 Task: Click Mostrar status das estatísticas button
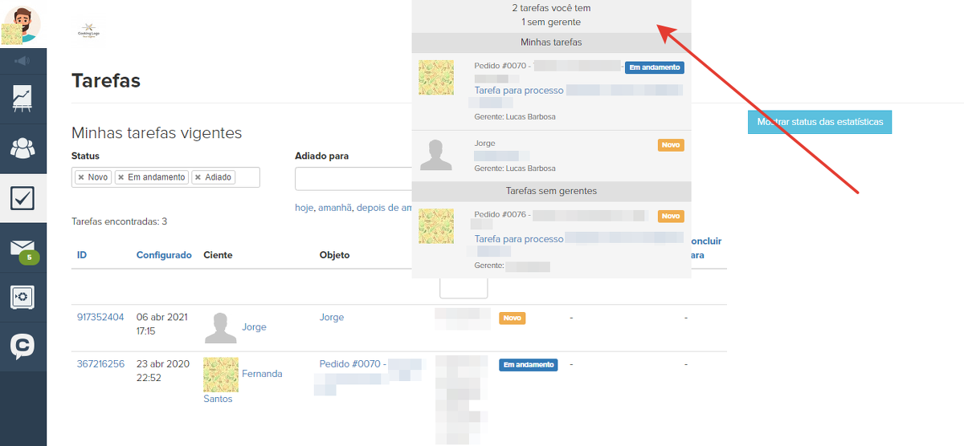819,123
